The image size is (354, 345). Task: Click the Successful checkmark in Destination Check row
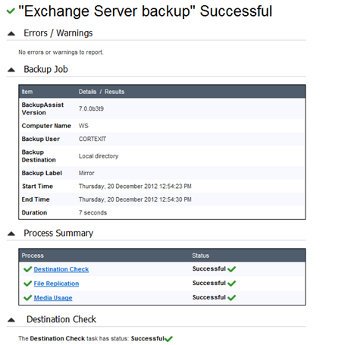click(231, 269)
